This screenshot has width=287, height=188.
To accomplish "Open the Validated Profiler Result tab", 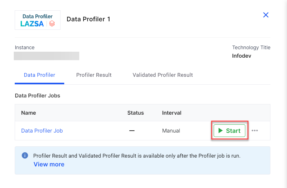I will (x=163, y=75).
